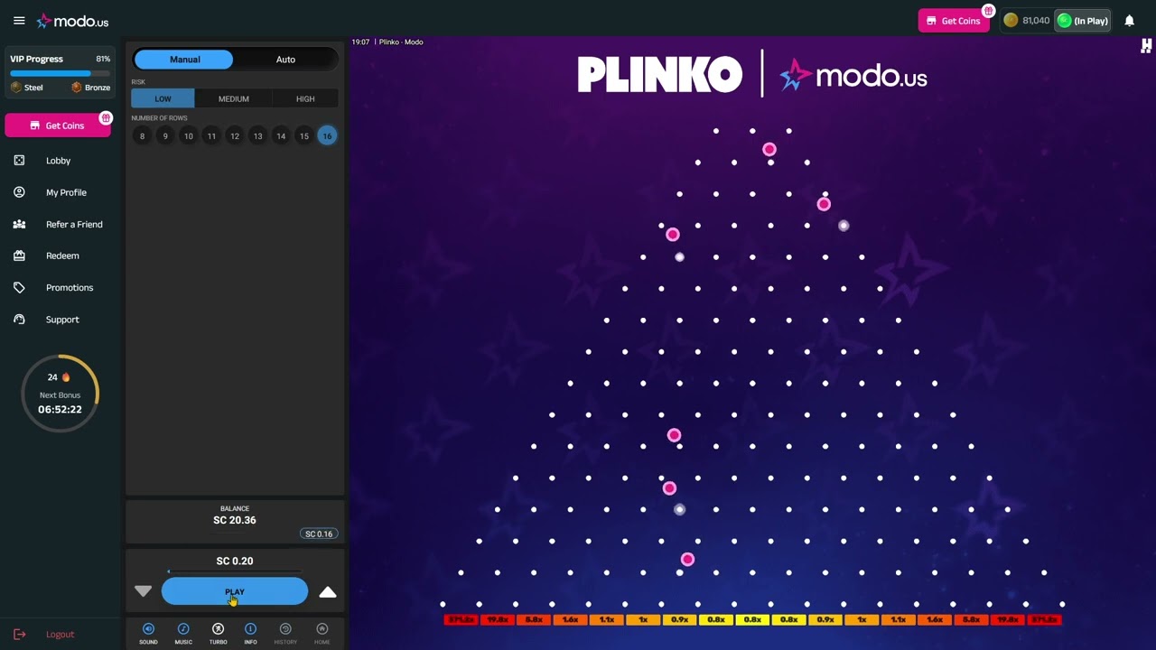Image resolution: width=1156 pixels, height=650 pixels.
Task: Set number of rows to 13
Action: [x=257, y=136]
